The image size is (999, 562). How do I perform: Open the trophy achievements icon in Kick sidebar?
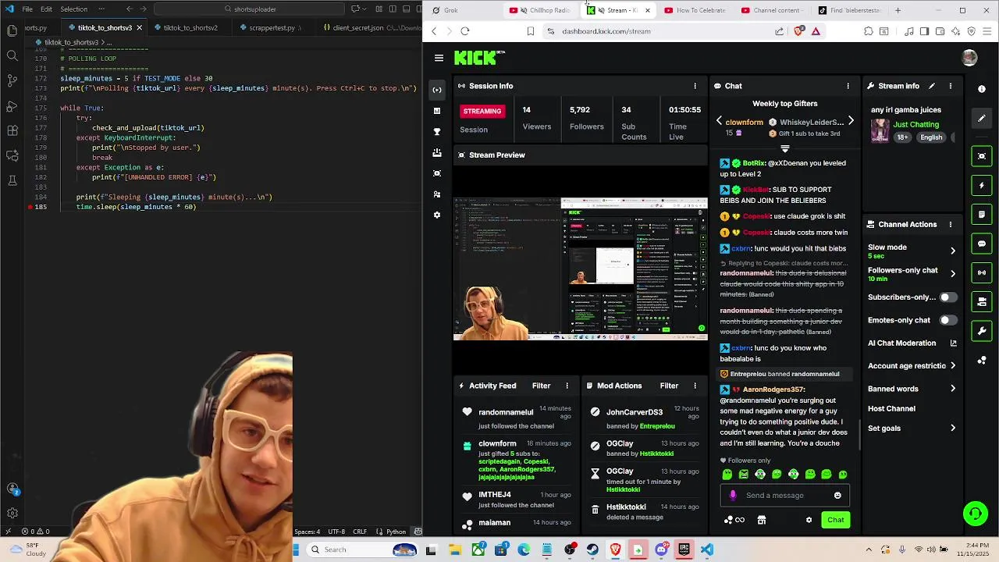click(x=437, y=131)
